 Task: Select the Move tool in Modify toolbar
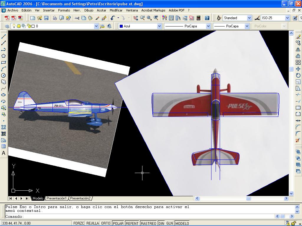coord(298,69)
